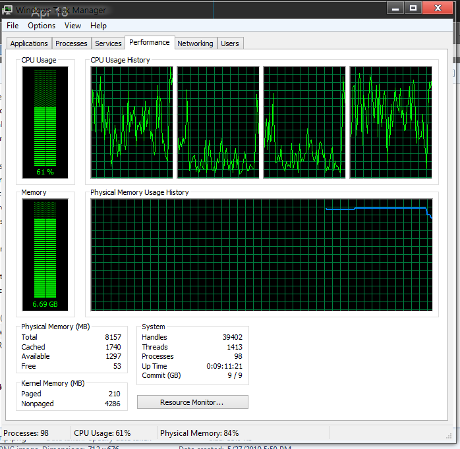Switch to the Applications tab
This screenshot has height=449, width=460.
29,43
